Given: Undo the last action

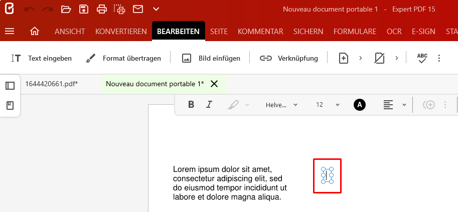Looking at the screenshot, I should click(x=29, y=10).
